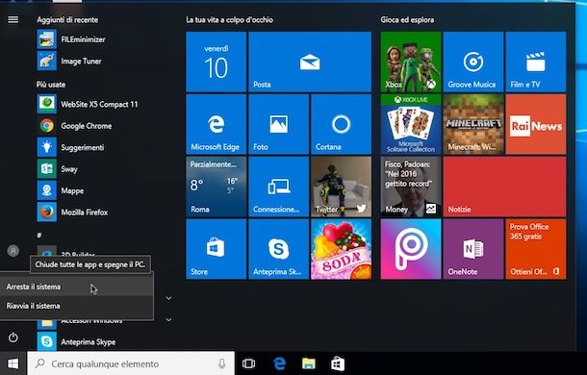Open the PicsArt tile
This screenshot has height=375, width=587.
coord(411,249)
